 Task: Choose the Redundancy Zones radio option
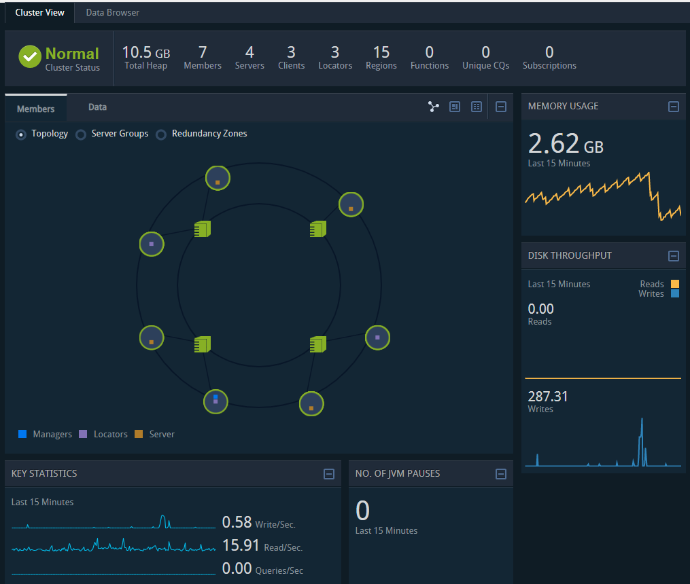pos(161,134)
